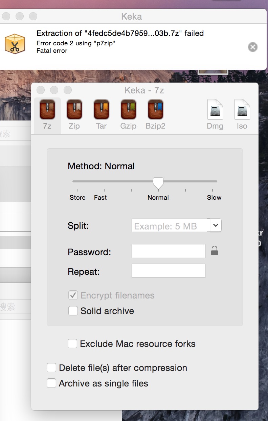This screenshot has height=421, width=268.
Task: Click the 'Method: Normal' label
Action: tap(101, 166)
